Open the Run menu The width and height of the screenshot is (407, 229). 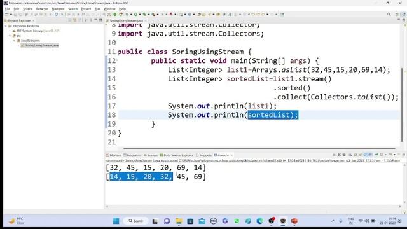point(97,9)
